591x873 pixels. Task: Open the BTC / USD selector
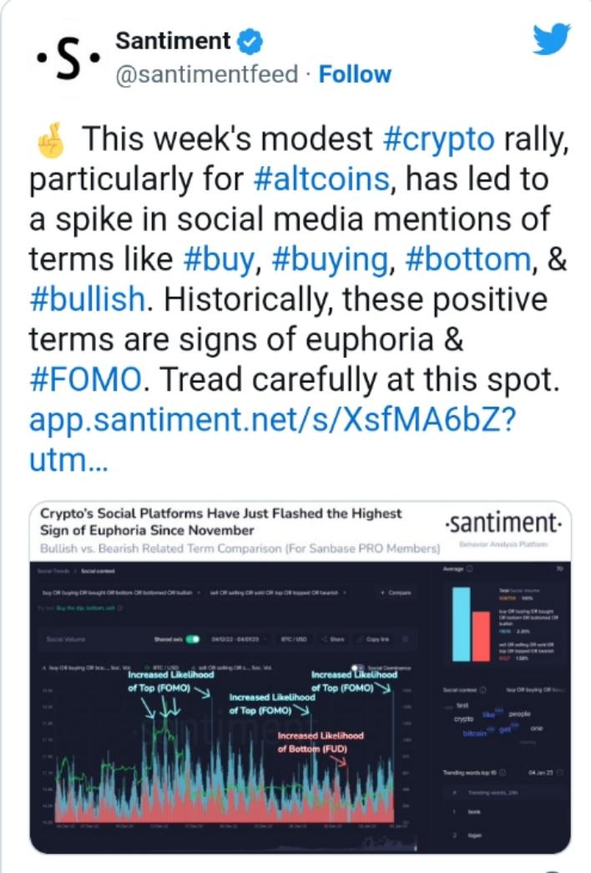pos(295,639)
